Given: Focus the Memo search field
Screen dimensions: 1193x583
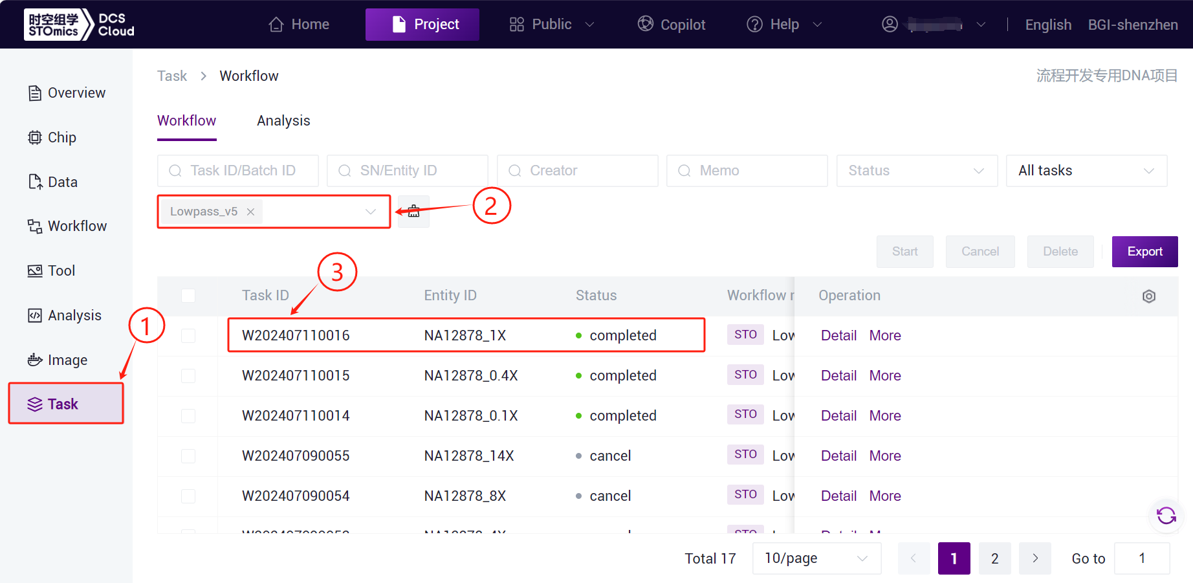Looking at the screenshot, I should pyautogui.click(x=747, y=171).
